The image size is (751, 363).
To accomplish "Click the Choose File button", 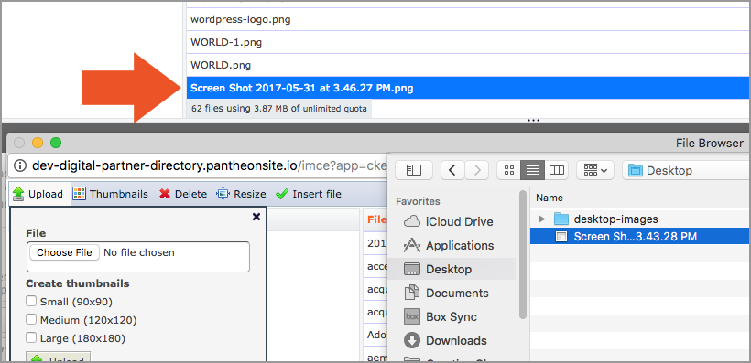I will [x=64, y=252].
